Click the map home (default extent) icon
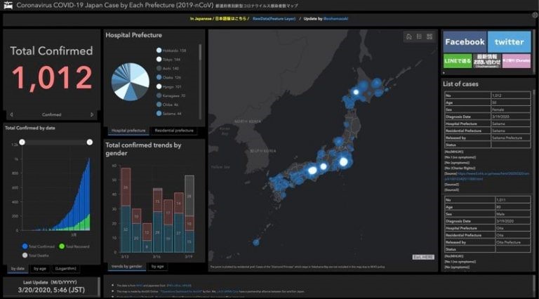Screen dimensions: 539x299 (x=408, y=36)
